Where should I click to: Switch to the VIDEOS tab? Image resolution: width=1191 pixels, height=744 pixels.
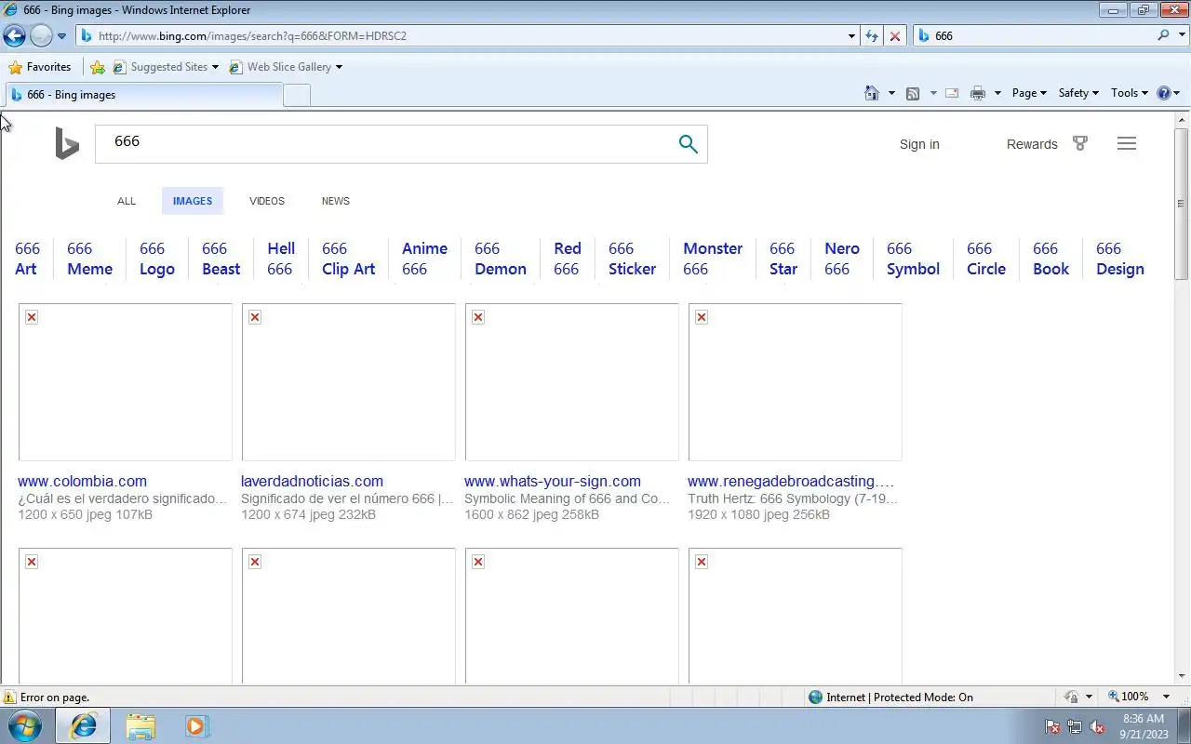point(267,201)
